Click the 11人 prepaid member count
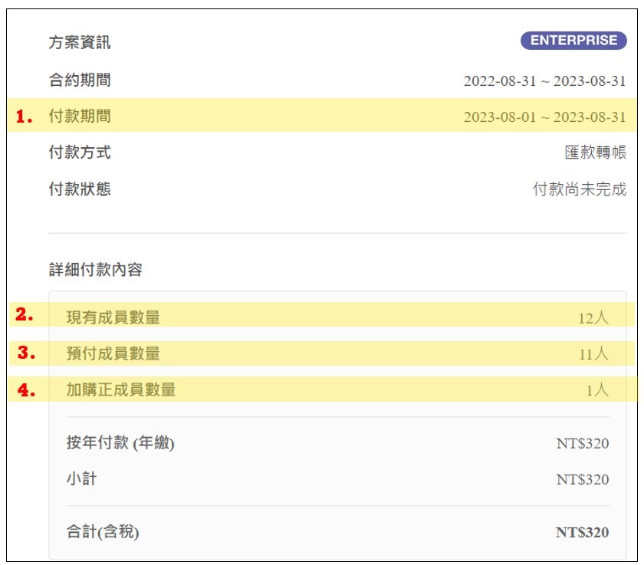644x565 pixels. pyautogui.click(x=593, y=354)
